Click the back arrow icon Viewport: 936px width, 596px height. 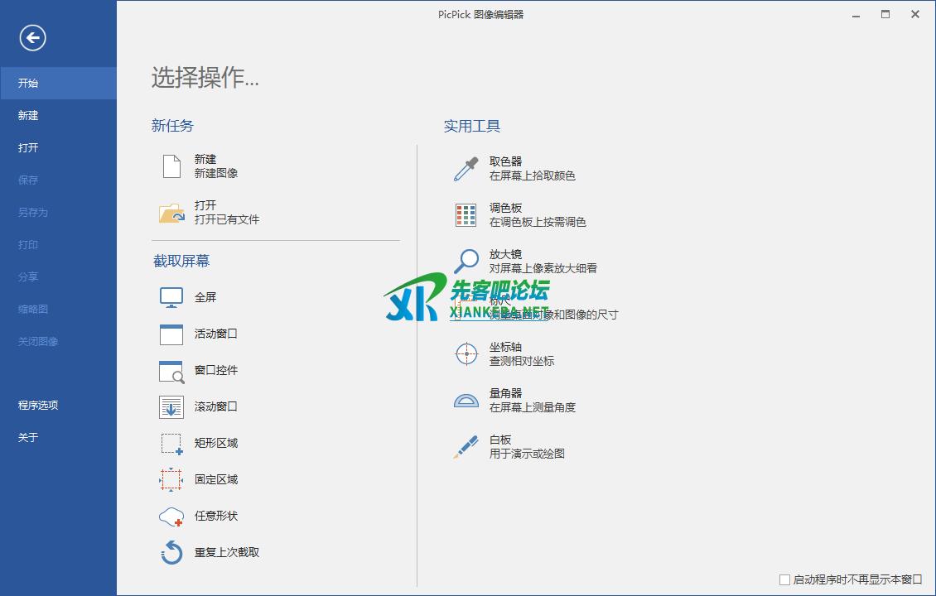pyautogui.click(x=33, y=37)
